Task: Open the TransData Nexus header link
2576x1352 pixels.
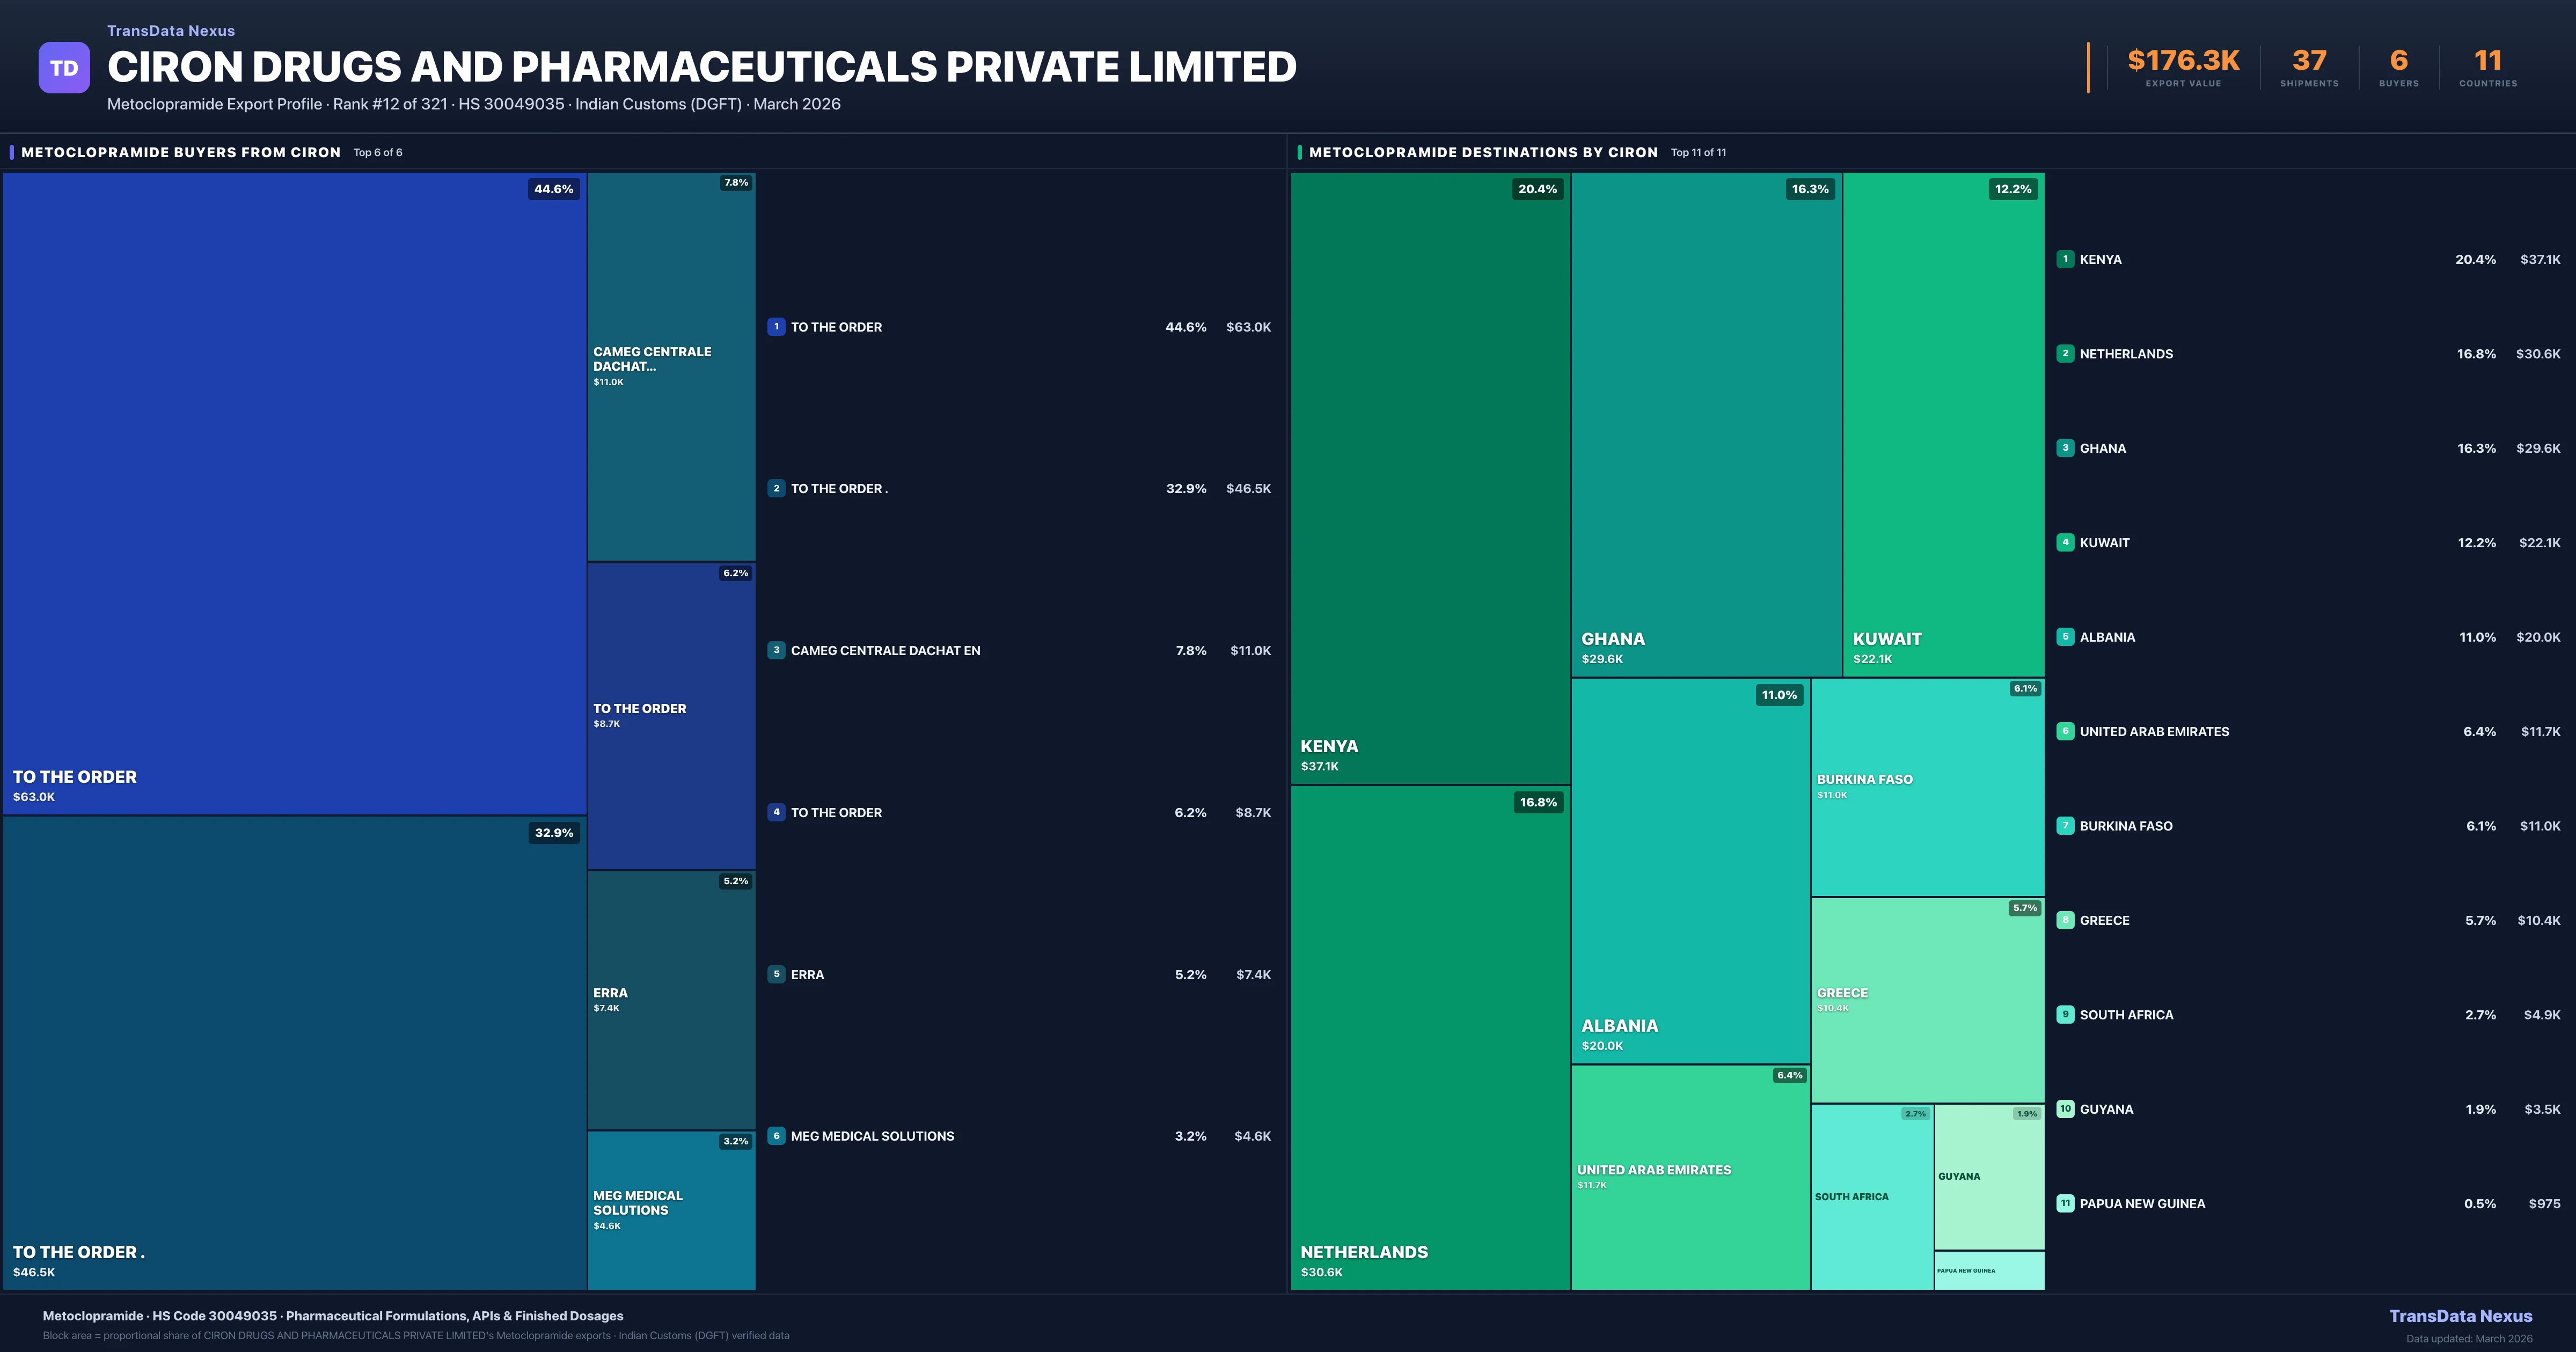Action: (x=171, y=31)
